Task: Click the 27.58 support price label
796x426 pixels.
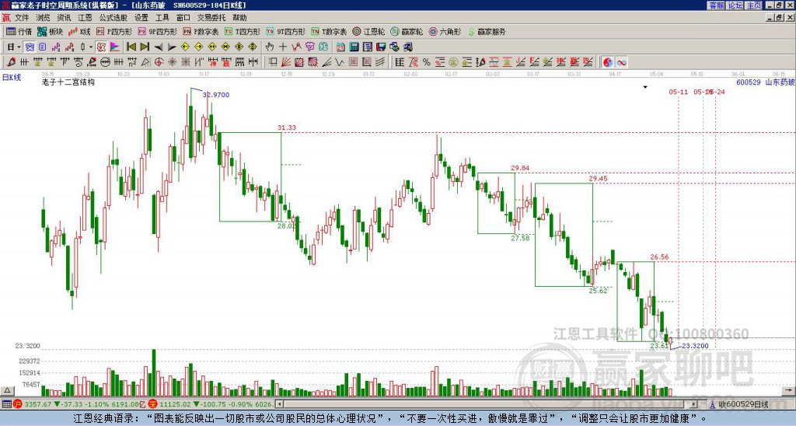Action: click(520, 238)
